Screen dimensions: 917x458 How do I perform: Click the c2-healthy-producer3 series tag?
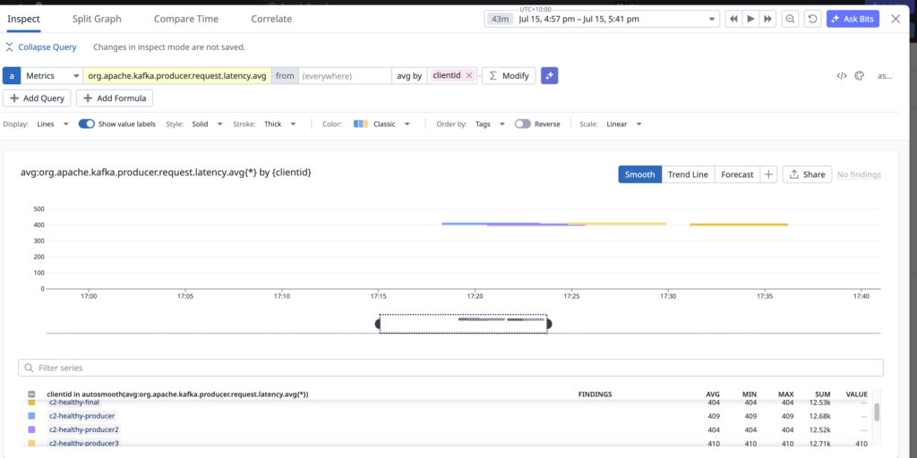pyautogui.click(x=84, y=444)
